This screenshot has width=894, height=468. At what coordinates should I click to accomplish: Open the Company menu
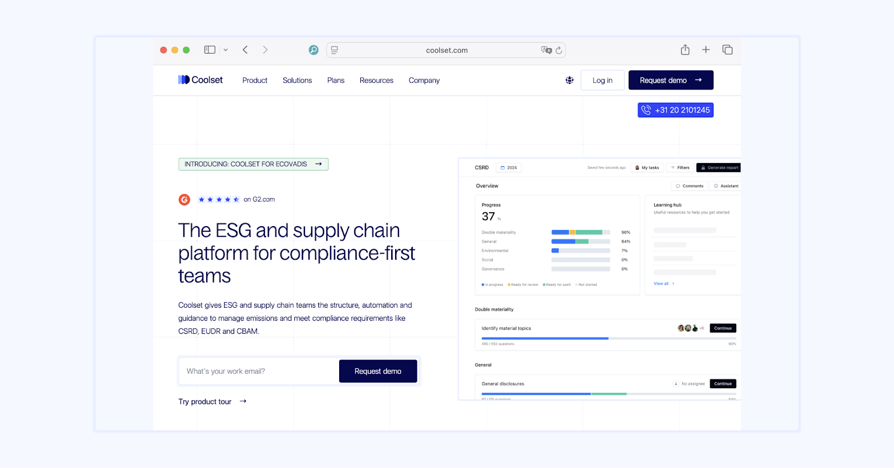424,80
